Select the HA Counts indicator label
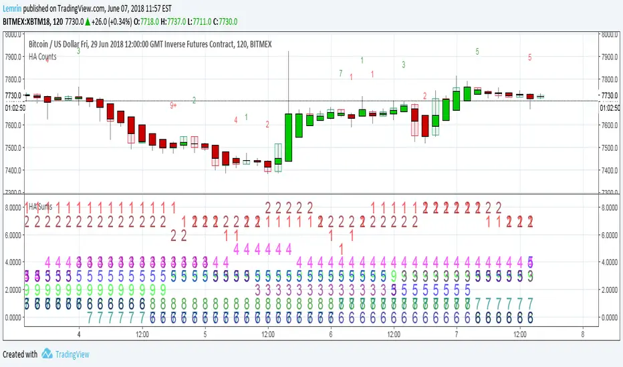Viewport: 623px width, 367px height. [x=43, y=57]
